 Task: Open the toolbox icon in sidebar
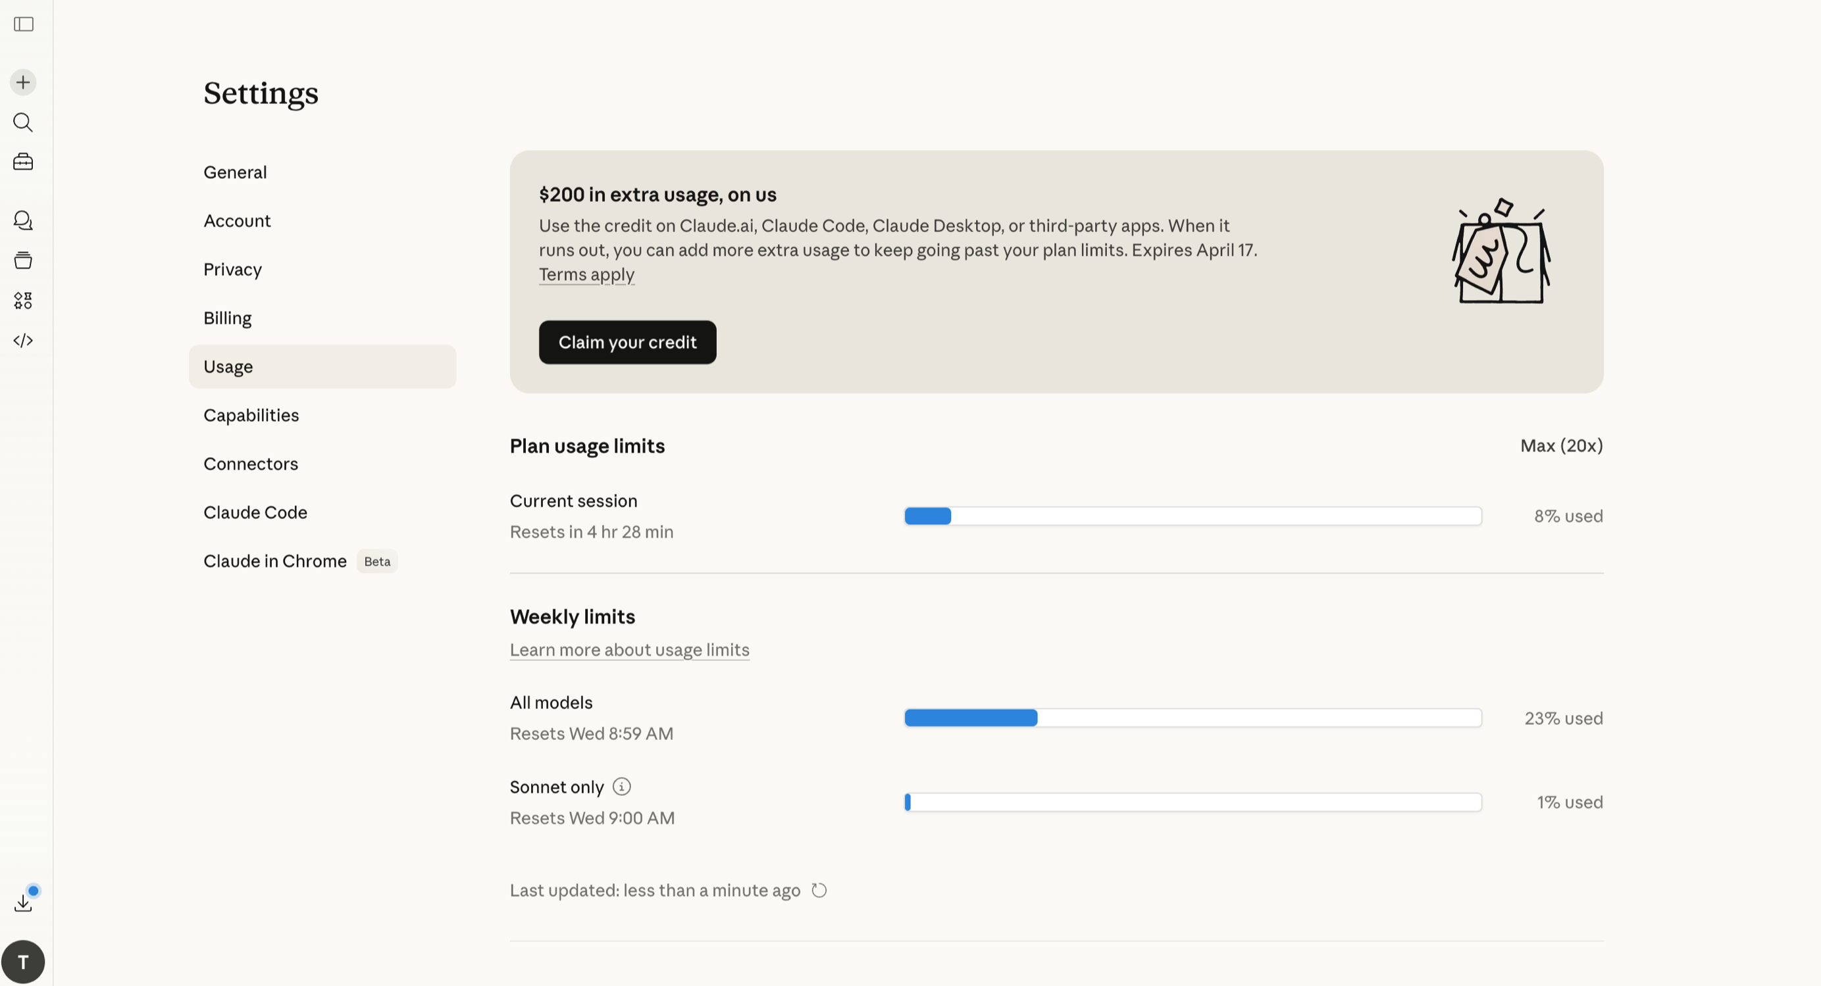[x=23, y=162]
